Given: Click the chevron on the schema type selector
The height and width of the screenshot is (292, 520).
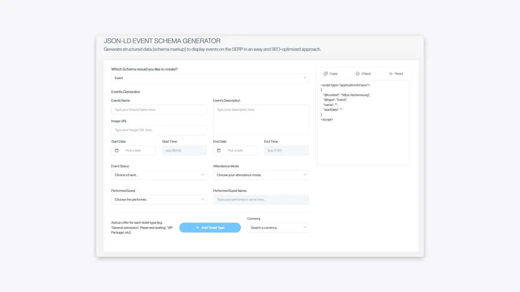Looking at the screenshot, I should pos(305,77).
